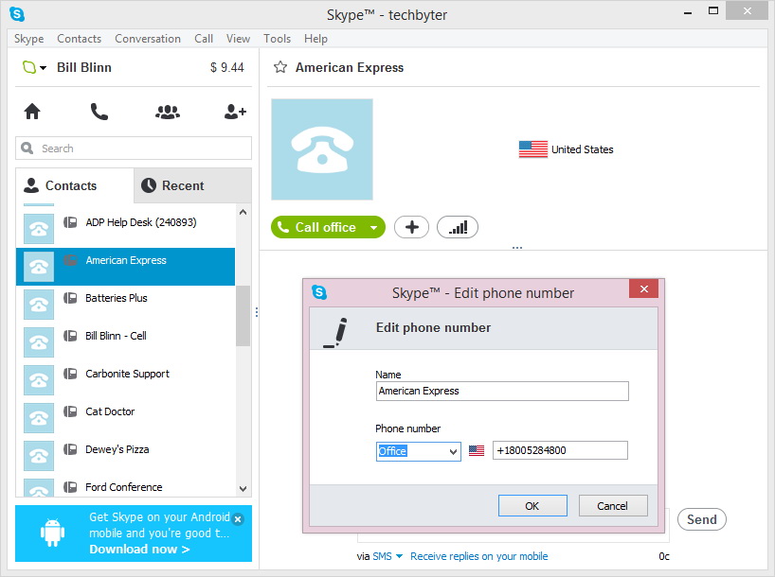
Task: Select the Batteries Plus contact
Action: [x=126, y=305]
